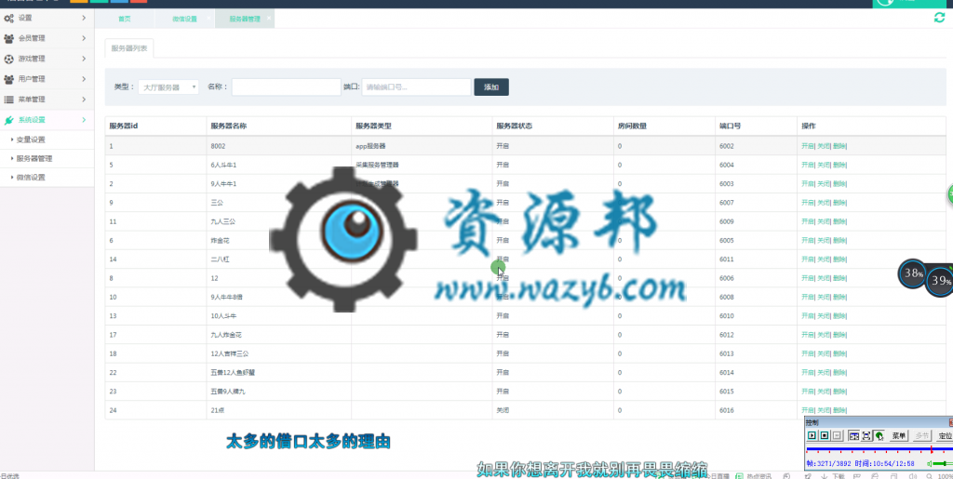
Task: Close the 服务器管理 tab with its x
Action: pyautogui.click(x=269, y=17)
